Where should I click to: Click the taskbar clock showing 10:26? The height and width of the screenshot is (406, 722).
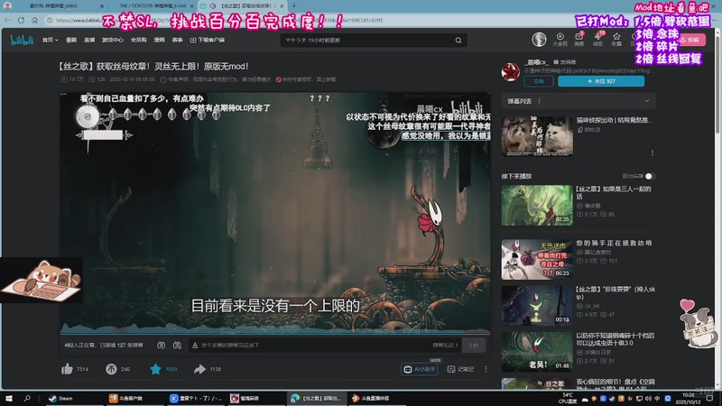tap(689, 398)
